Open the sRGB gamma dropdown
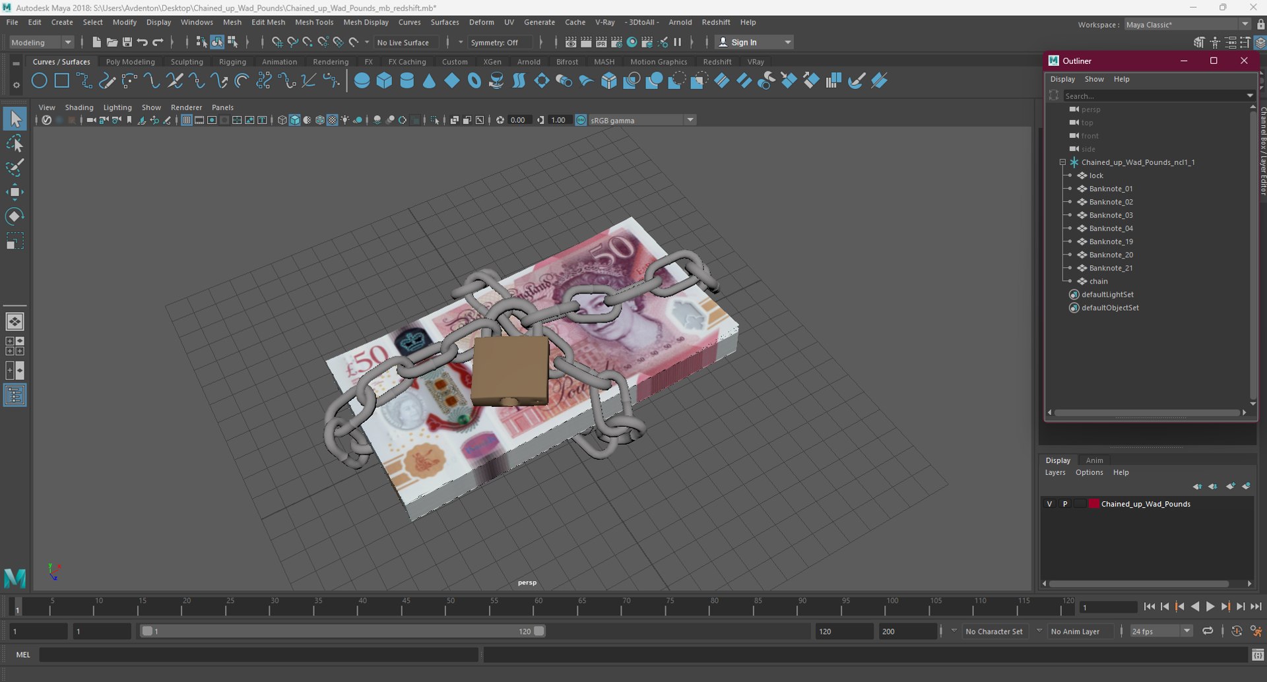 click(x=642, y=120)
